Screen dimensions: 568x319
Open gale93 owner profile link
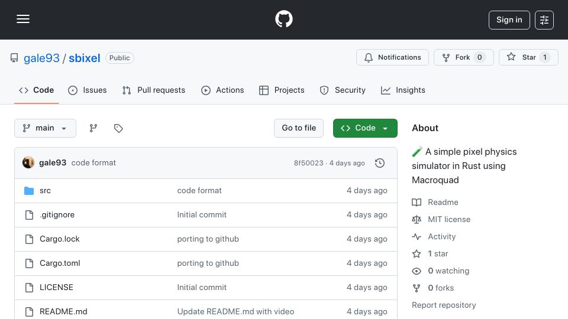(41, 58)
